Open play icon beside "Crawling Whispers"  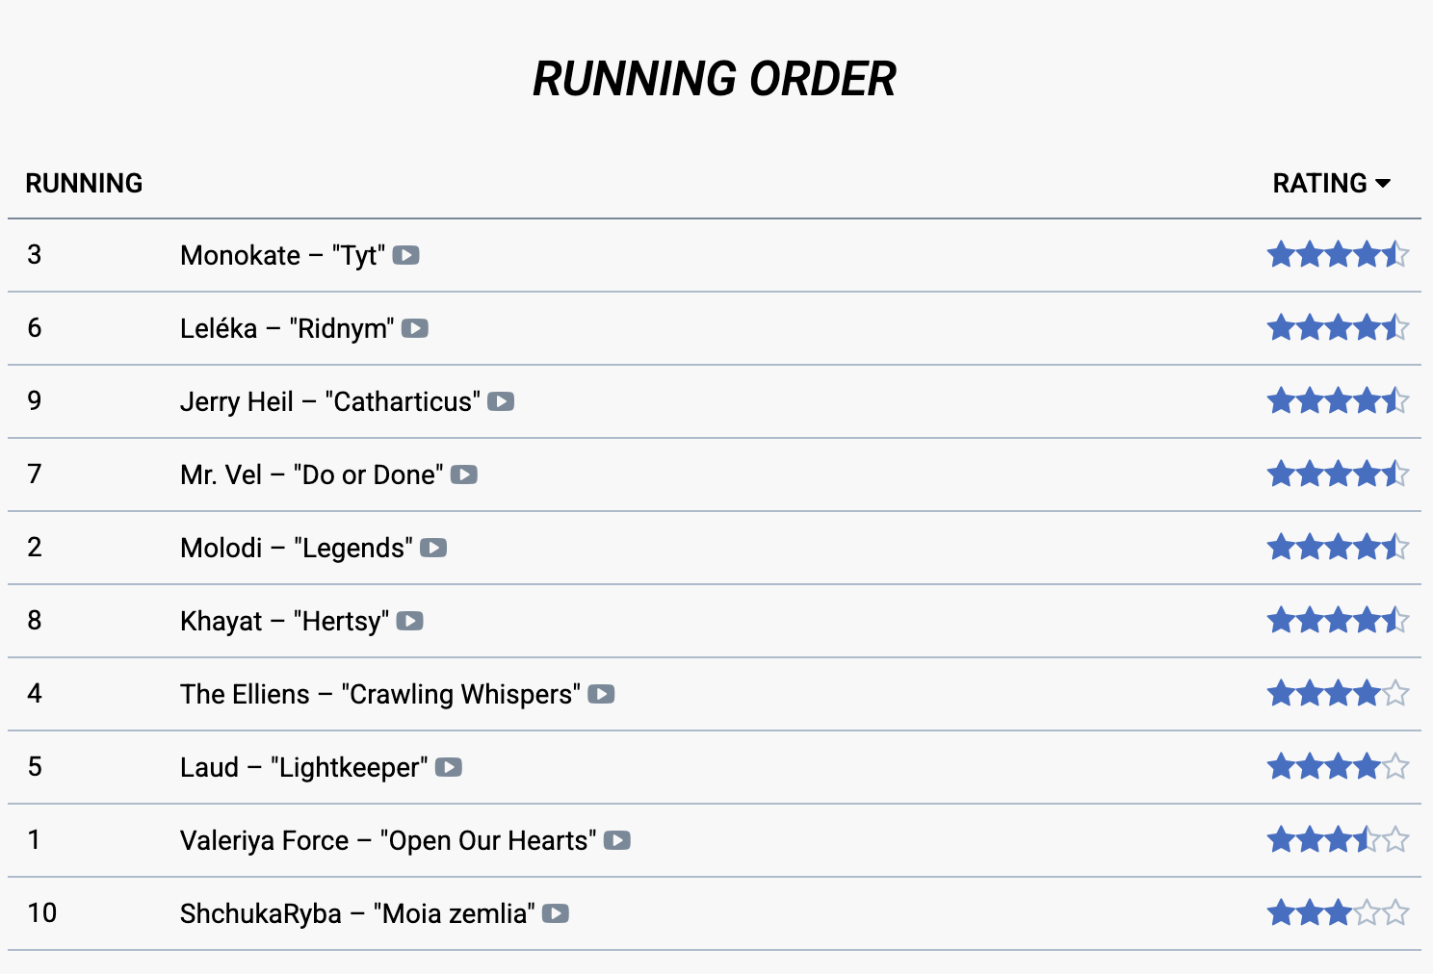(x=601, y=695)
